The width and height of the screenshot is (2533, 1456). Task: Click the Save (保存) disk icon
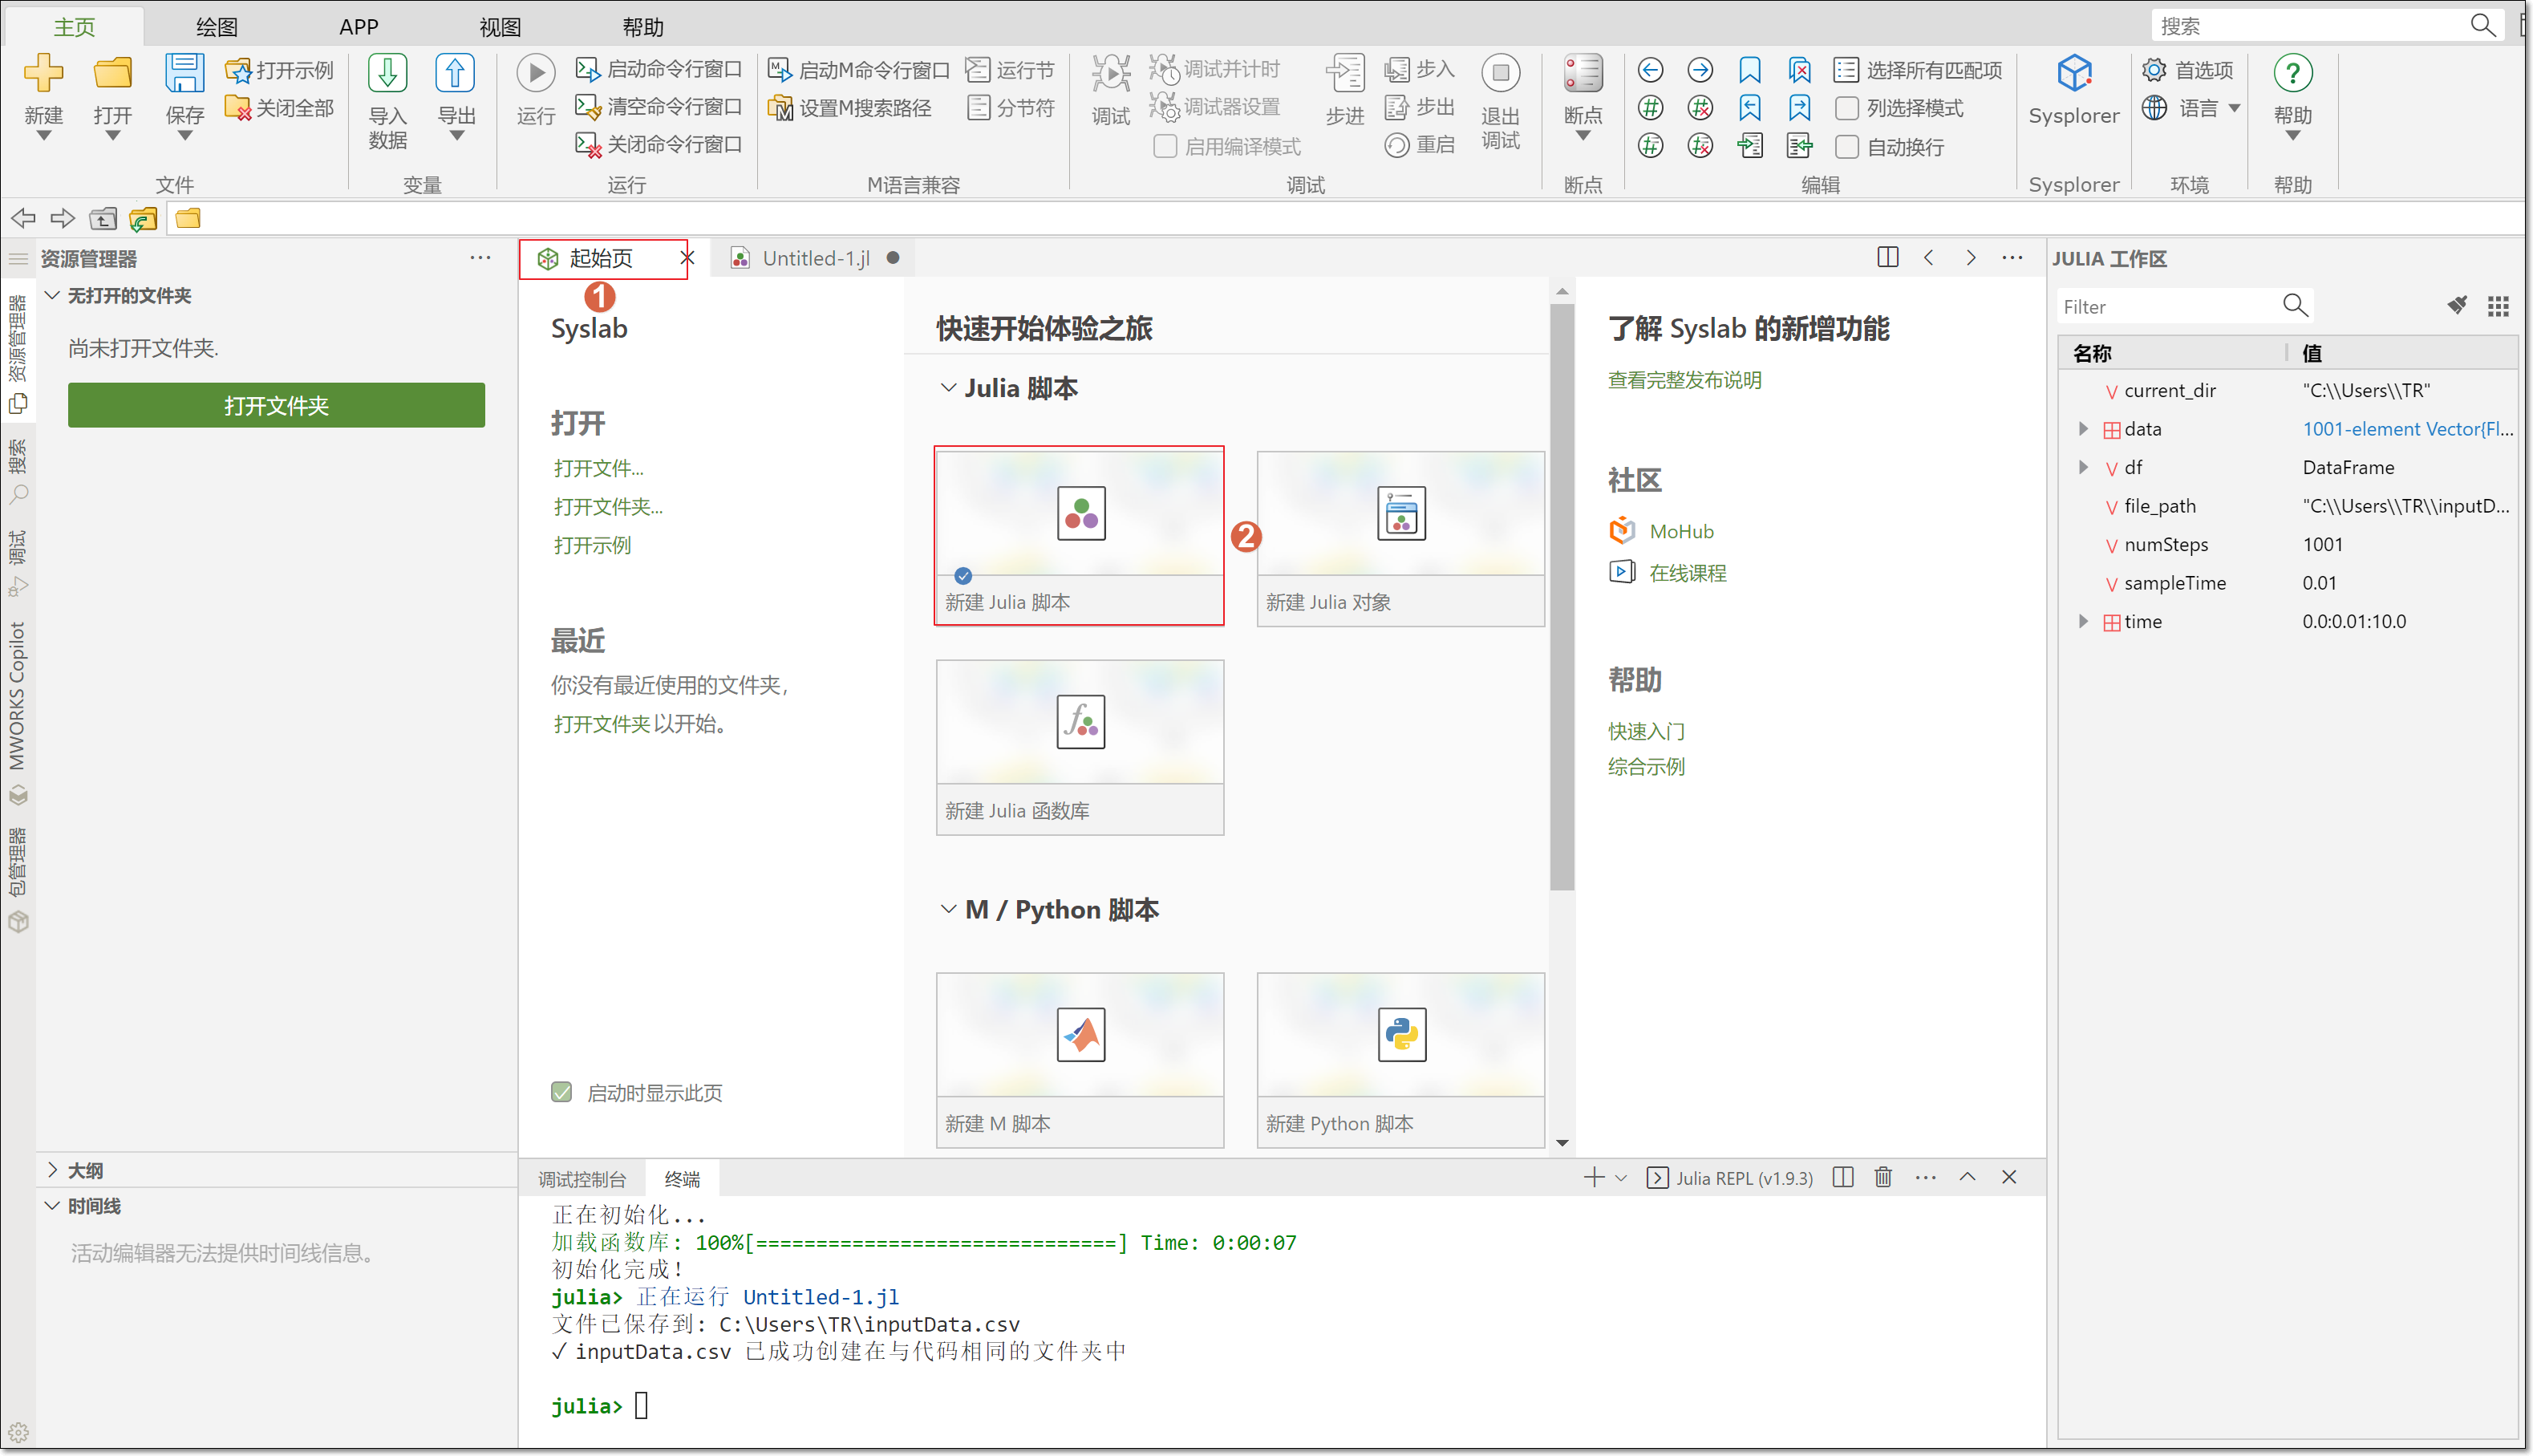(x=185, y=73)
